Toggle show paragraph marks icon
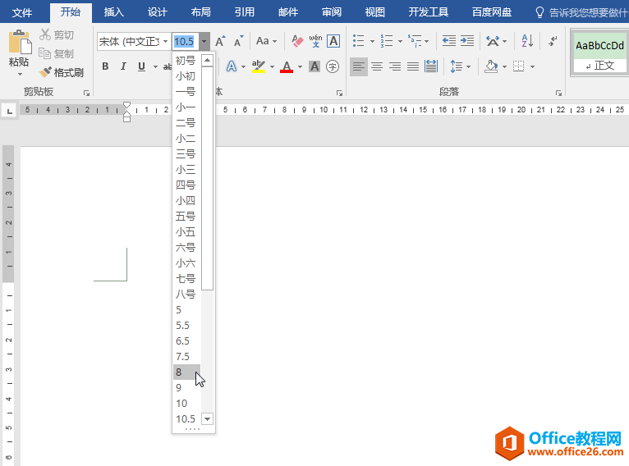This screenshot has width=629, height=466. point(553,41)
